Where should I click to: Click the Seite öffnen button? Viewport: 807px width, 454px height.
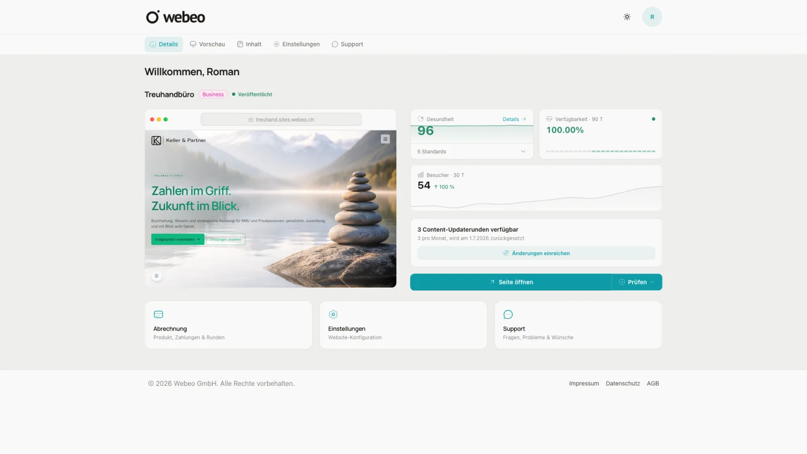coord(511,282)
